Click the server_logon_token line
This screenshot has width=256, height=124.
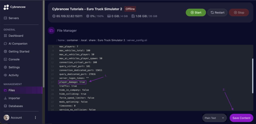tap(74, 78)
